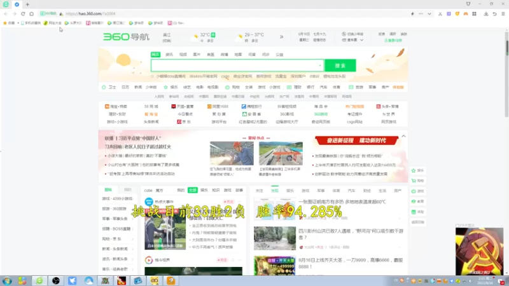Open the three-dot more options in address bar
This screenshot has height=286, width=509.
(x=421, y=13)
